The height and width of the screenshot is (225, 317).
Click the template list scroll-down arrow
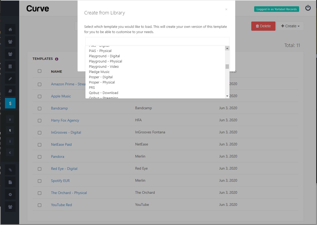[x=227, y=96]
